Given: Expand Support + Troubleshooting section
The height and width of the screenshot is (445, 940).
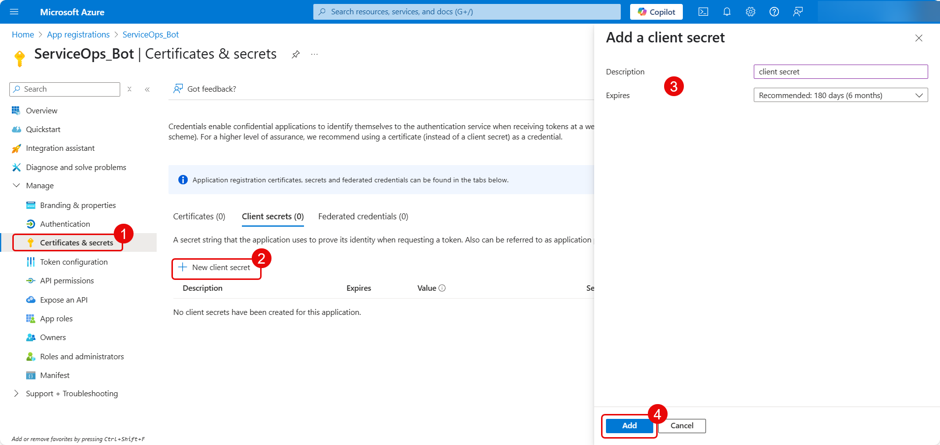Looking at the screenshot, I should click(x=16, y=393).
